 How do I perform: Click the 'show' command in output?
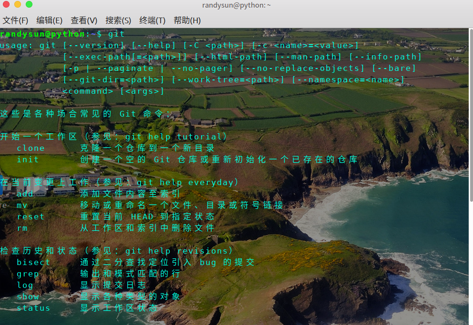pos(28,296)
